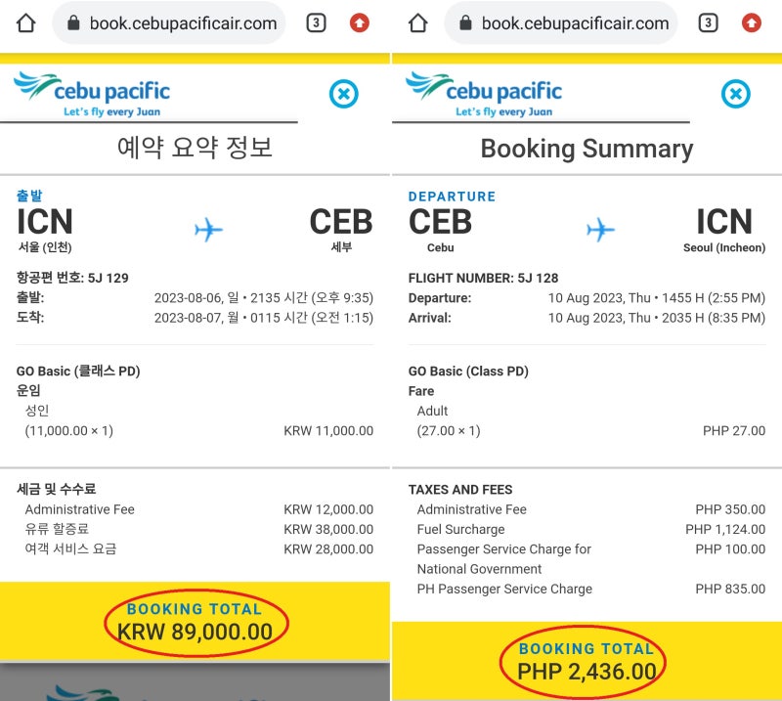The width and height of the screenshot is (782, 701).
Task: Click the left Cebu Pacific logo
Action: coord(92,94)
